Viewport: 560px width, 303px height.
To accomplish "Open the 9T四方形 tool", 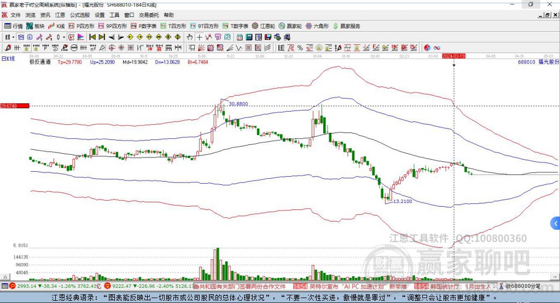I will click(205, 26).
